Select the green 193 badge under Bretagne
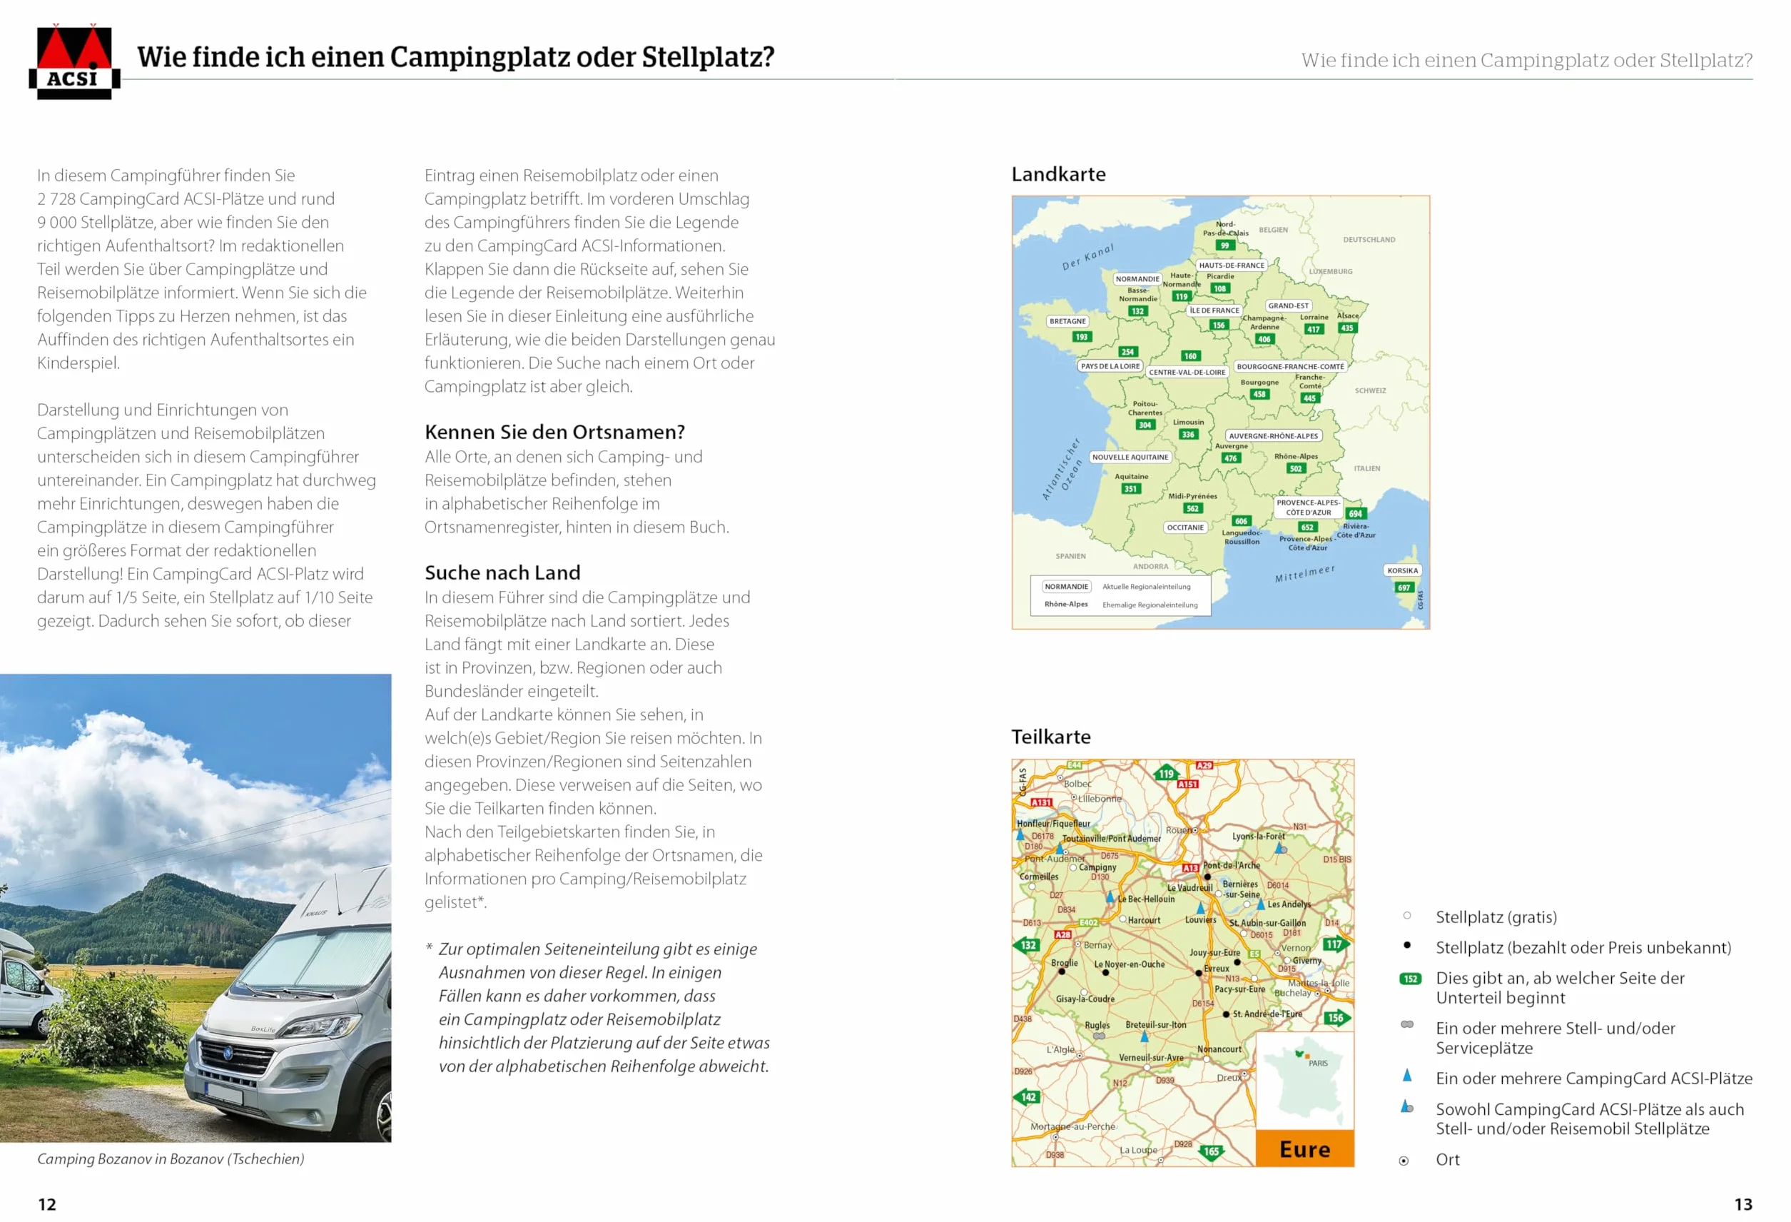 pyautogui.click(x=1081, y=337)
